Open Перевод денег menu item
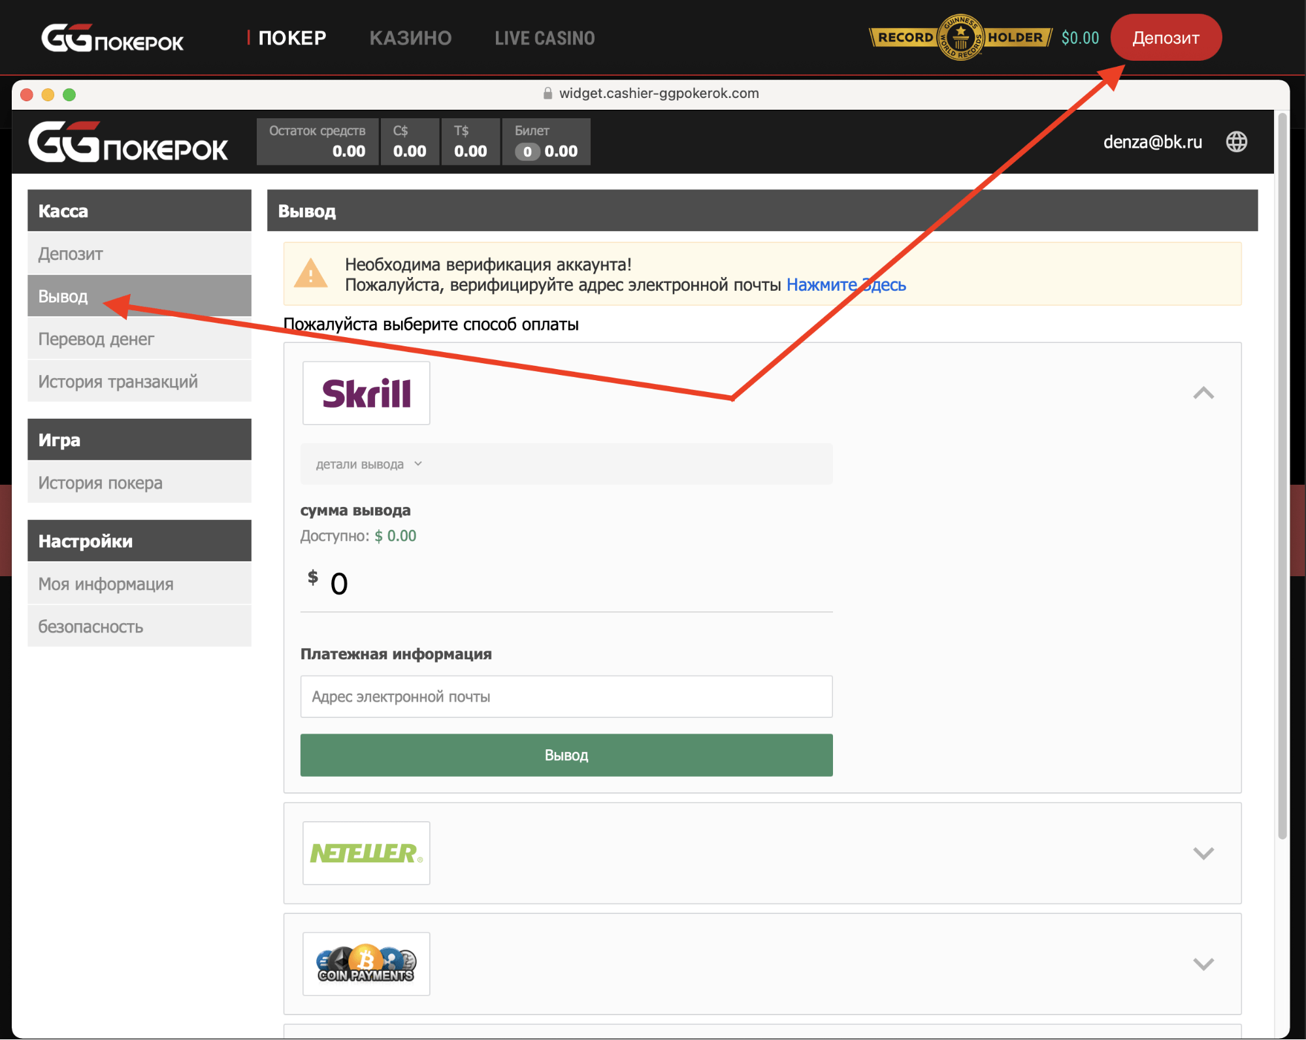This screenshot has height=1040, width=1306. pyautogui.click(x=139, y=338)
